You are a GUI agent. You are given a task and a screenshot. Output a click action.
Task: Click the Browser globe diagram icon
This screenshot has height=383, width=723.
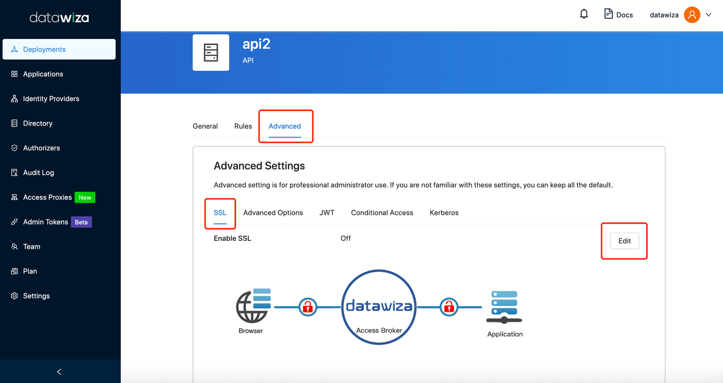[x=254, y=306]
